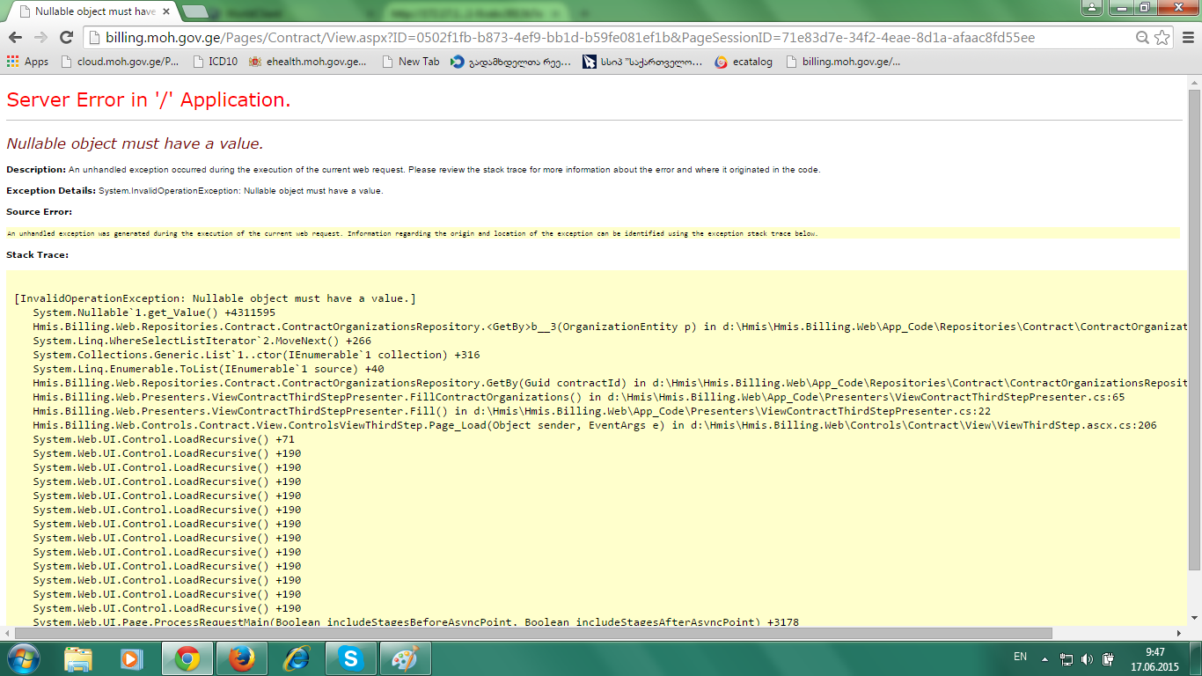Show hidden system tray icons
Screen dimensions: 1202x676
1044,658
